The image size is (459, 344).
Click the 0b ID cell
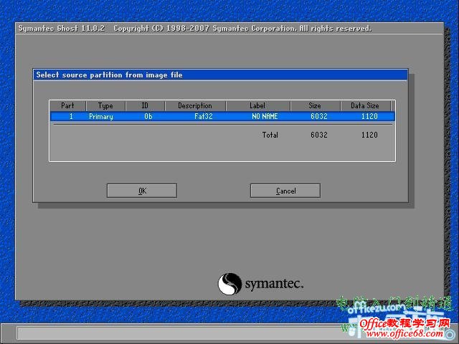click(x=148, y=116)
